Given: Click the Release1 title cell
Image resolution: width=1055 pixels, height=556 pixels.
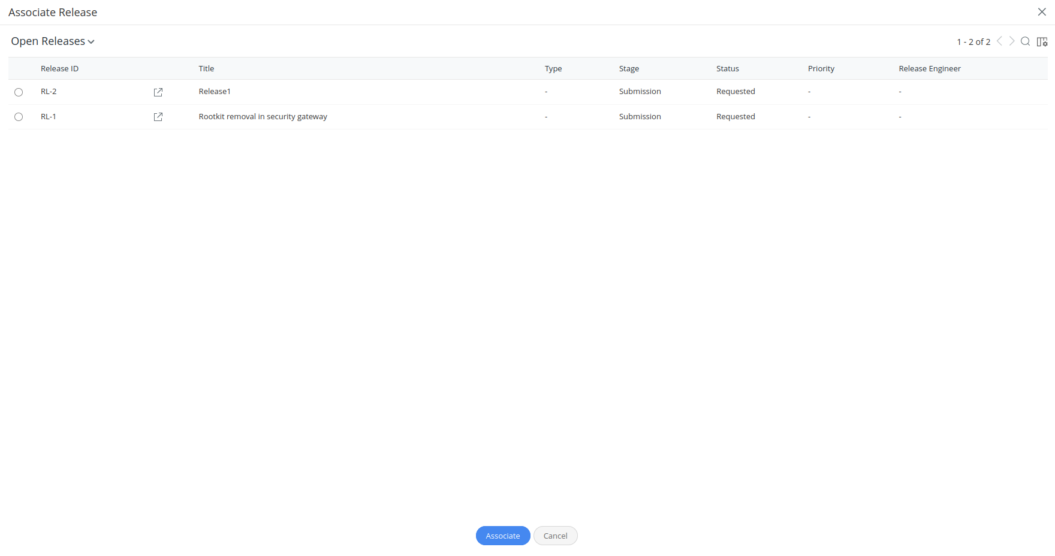Looking at the screenshot, I should pyautogui.click(x=215, y=92).
